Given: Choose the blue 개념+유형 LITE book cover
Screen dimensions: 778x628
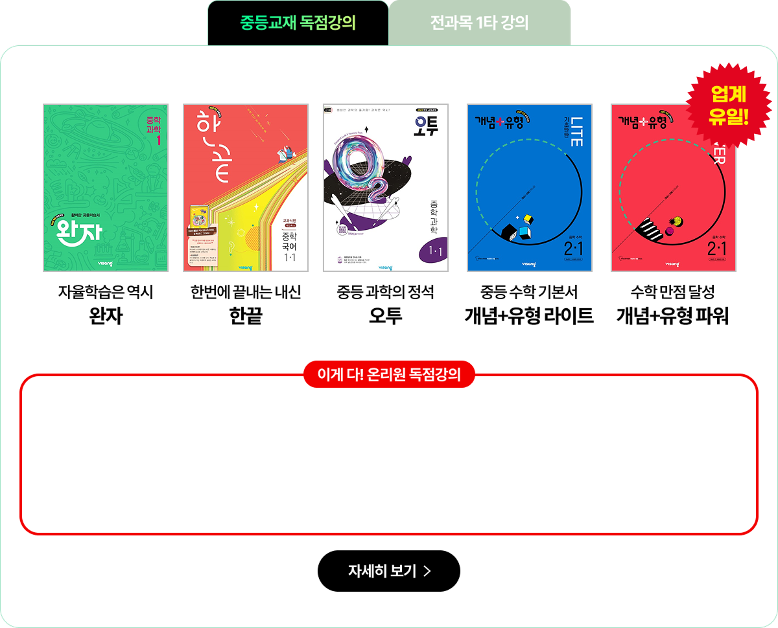Looking at the screenshot, I should (x=530, y=188).
